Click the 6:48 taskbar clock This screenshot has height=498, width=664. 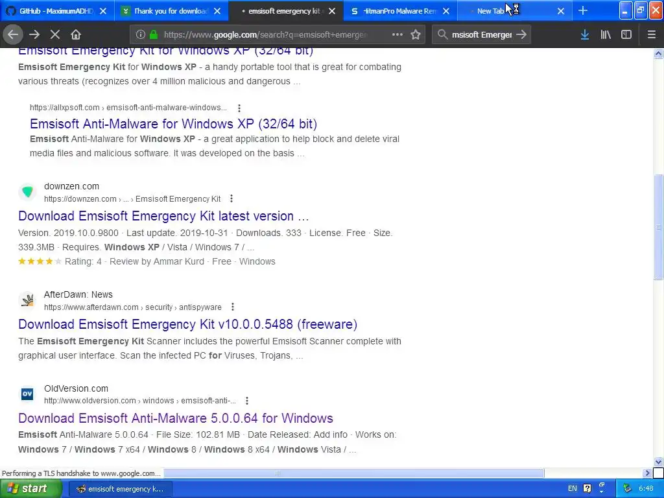tap(646, 489)
